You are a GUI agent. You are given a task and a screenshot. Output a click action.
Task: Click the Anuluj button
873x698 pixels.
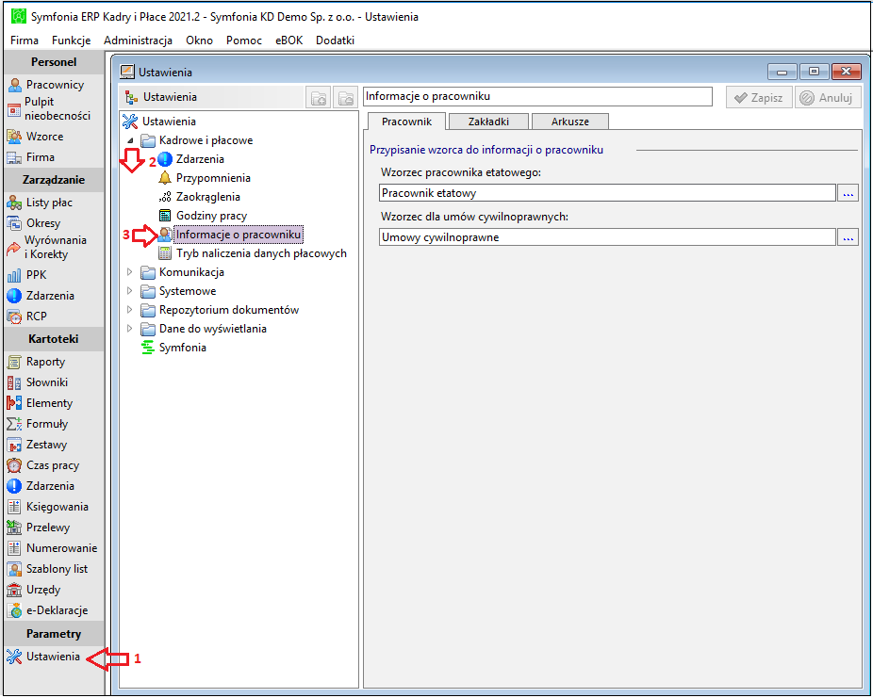[828, 97]
